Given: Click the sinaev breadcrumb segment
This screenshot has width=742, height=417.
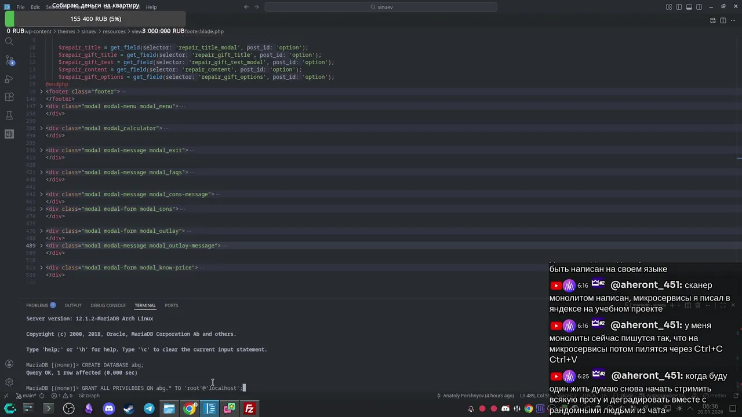Looking at the screenshot, I should 89,31.
